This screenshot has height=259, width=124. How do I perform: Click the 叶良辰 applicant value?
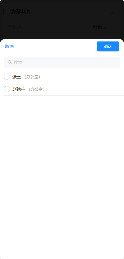tap(100, 27)
